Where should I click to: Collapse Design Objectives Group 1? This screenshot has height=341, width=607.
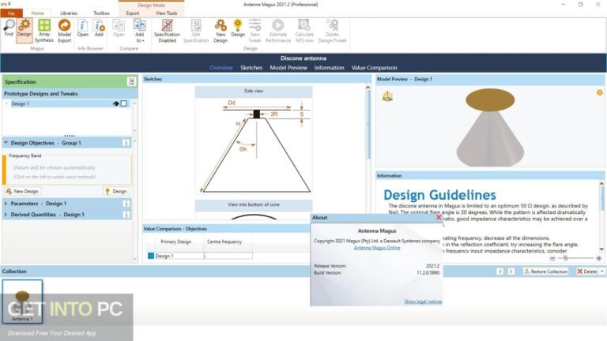coord(6,143)
